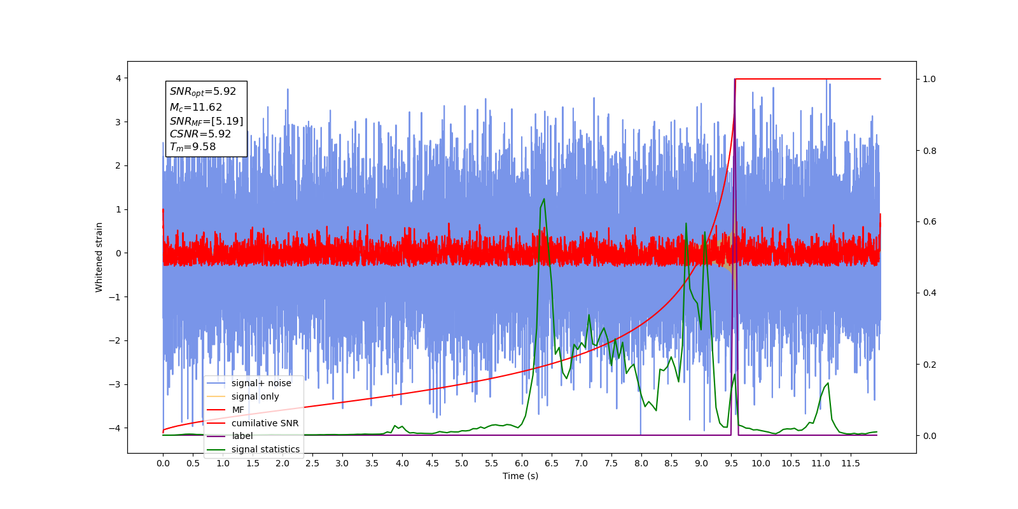The image size is (1018, 509).
Task: Click the left y-axis tick label 0
Action: [118, 253]
